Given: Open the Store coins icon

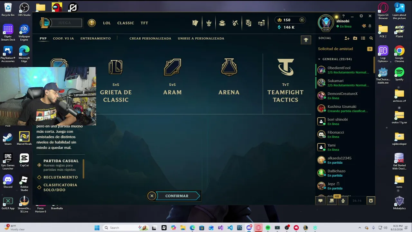Looking at the screenshot, I should [262, 23].
